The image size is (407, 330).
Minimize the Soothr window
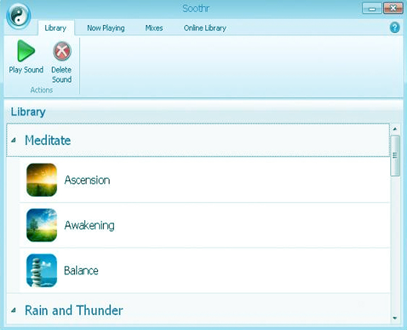(x=372, y=9)
